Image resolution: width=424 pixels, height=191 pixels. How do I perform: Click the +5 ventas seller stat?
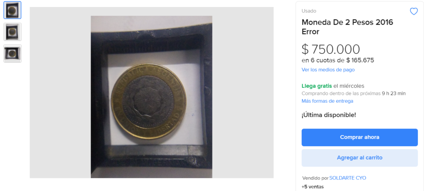pos(313,187)
